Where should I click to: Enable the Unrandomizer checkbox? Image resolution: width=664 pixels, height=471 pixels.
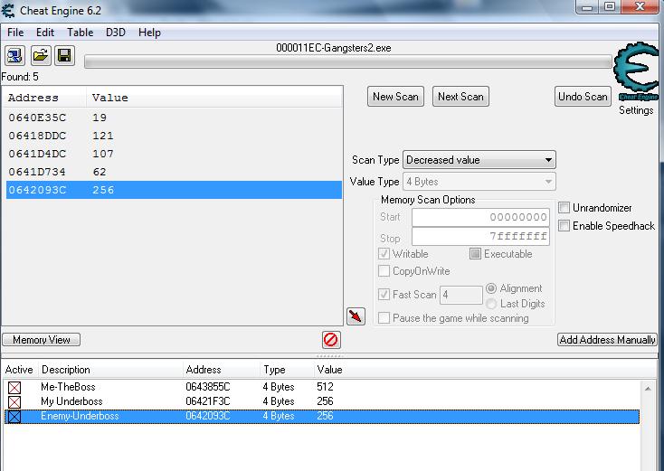click(564, 208)
